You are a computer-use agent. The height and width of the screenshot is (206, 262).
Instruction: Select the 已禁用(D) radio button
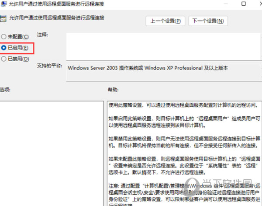tap(3, 59)
